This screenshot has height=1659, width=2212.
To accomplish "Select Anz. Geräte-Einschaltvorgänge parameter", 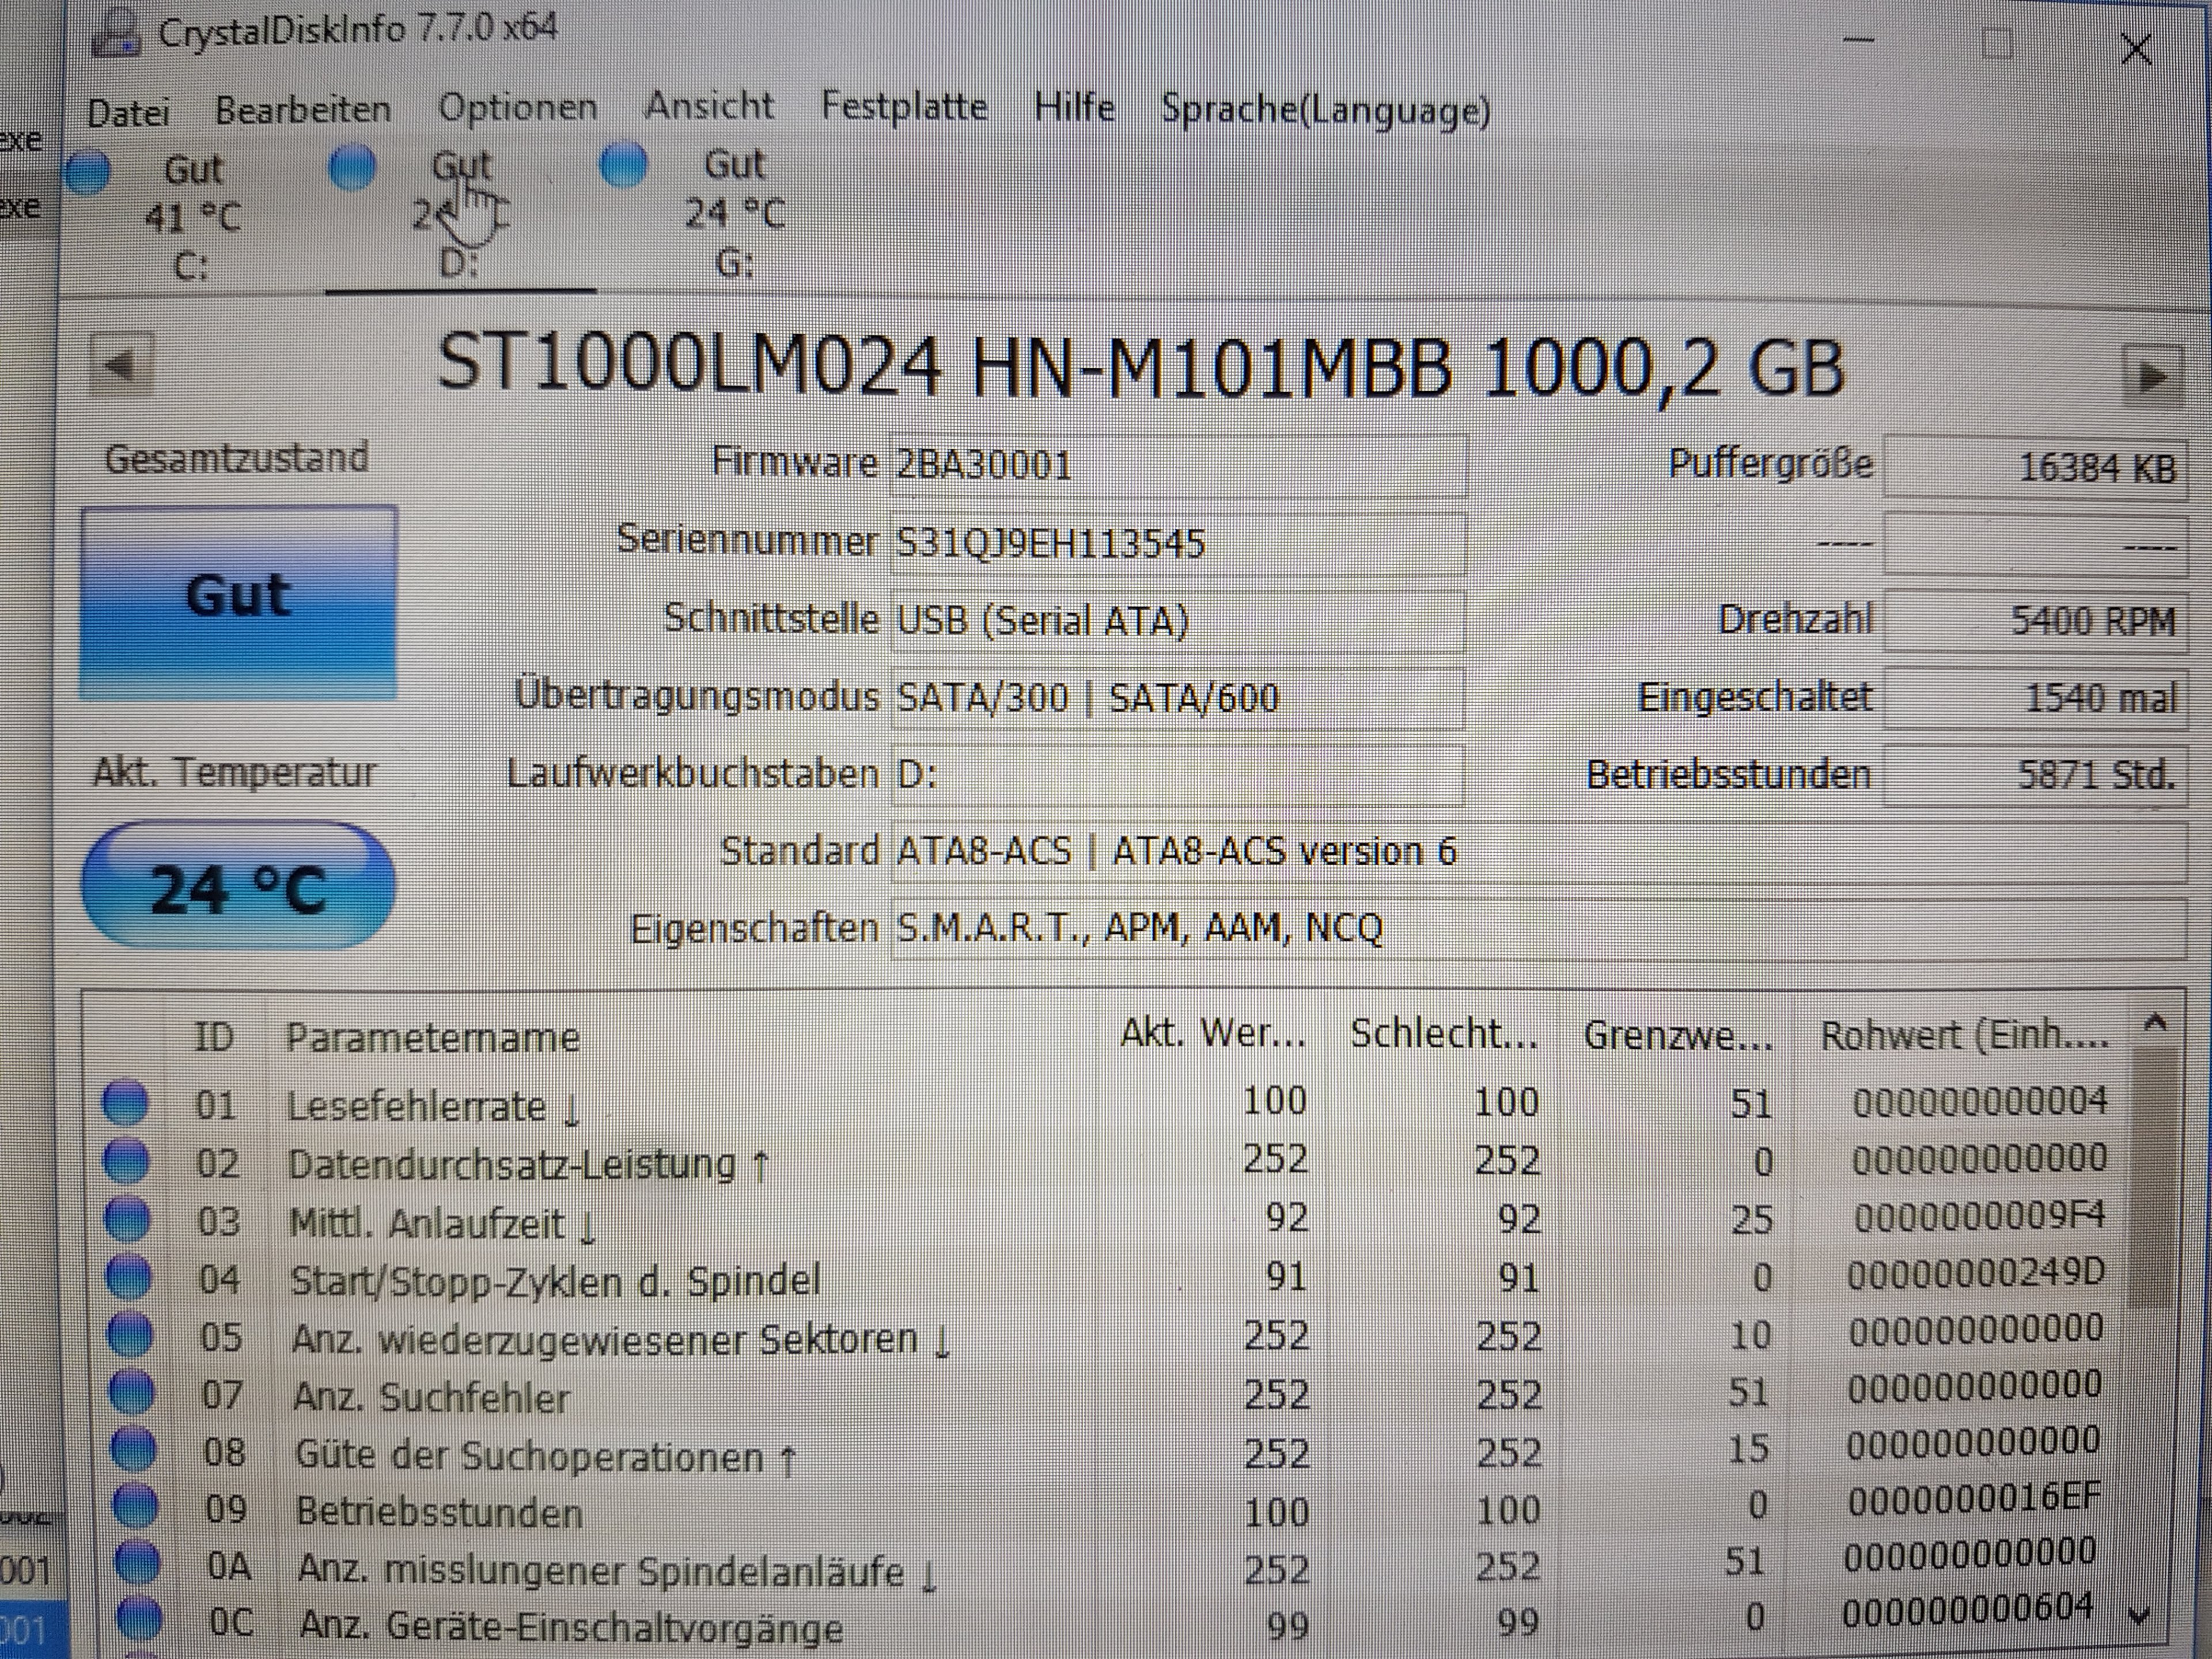I will (572, 1627).
